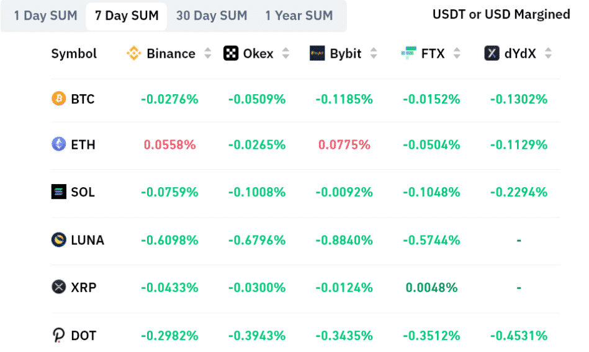Sort by Binance column arrows
Viewport: 589px width, 352px height.
(208, 54)
